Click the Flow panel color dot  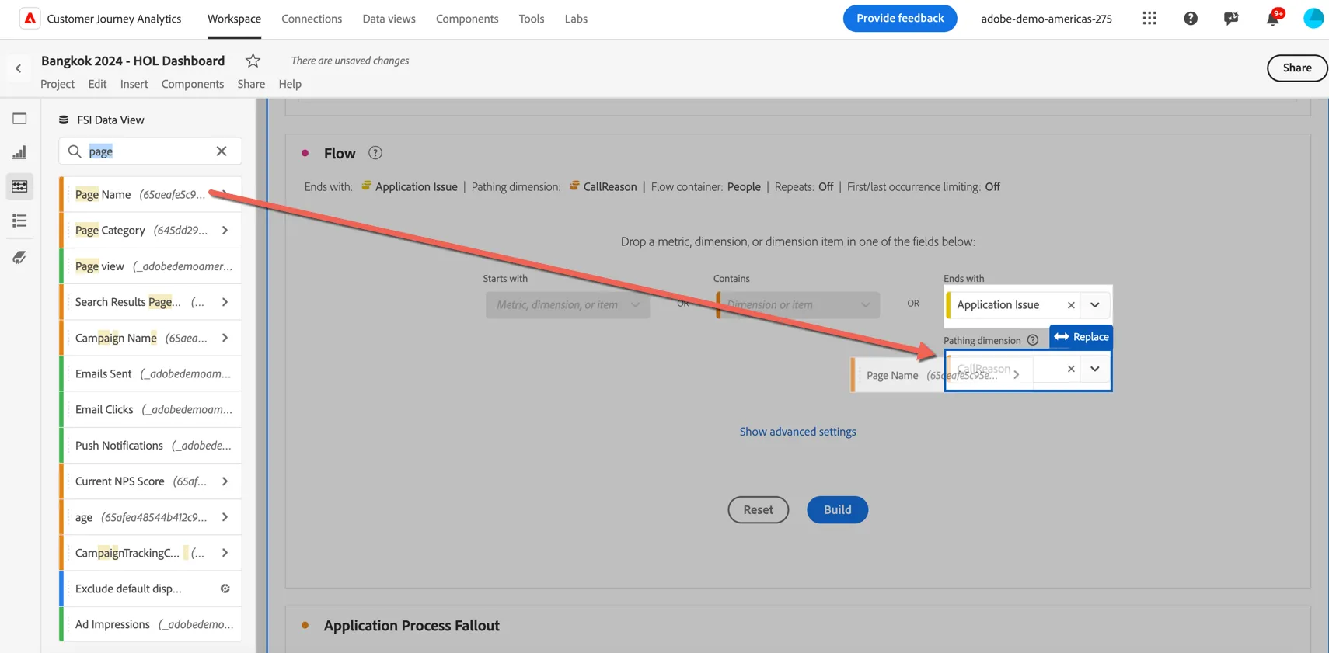click(305, 153)
